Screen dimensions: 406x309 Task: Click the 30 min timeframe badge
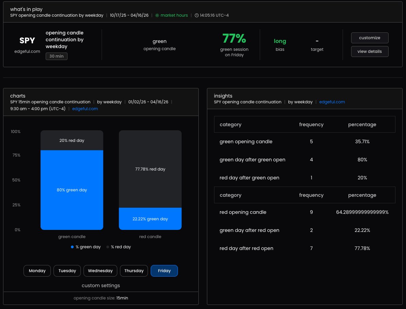[57, 56]
